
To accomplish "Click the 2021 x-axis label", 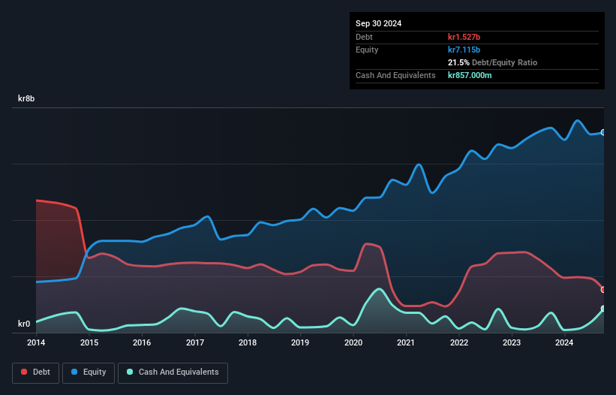I will (x=406, y=342).
